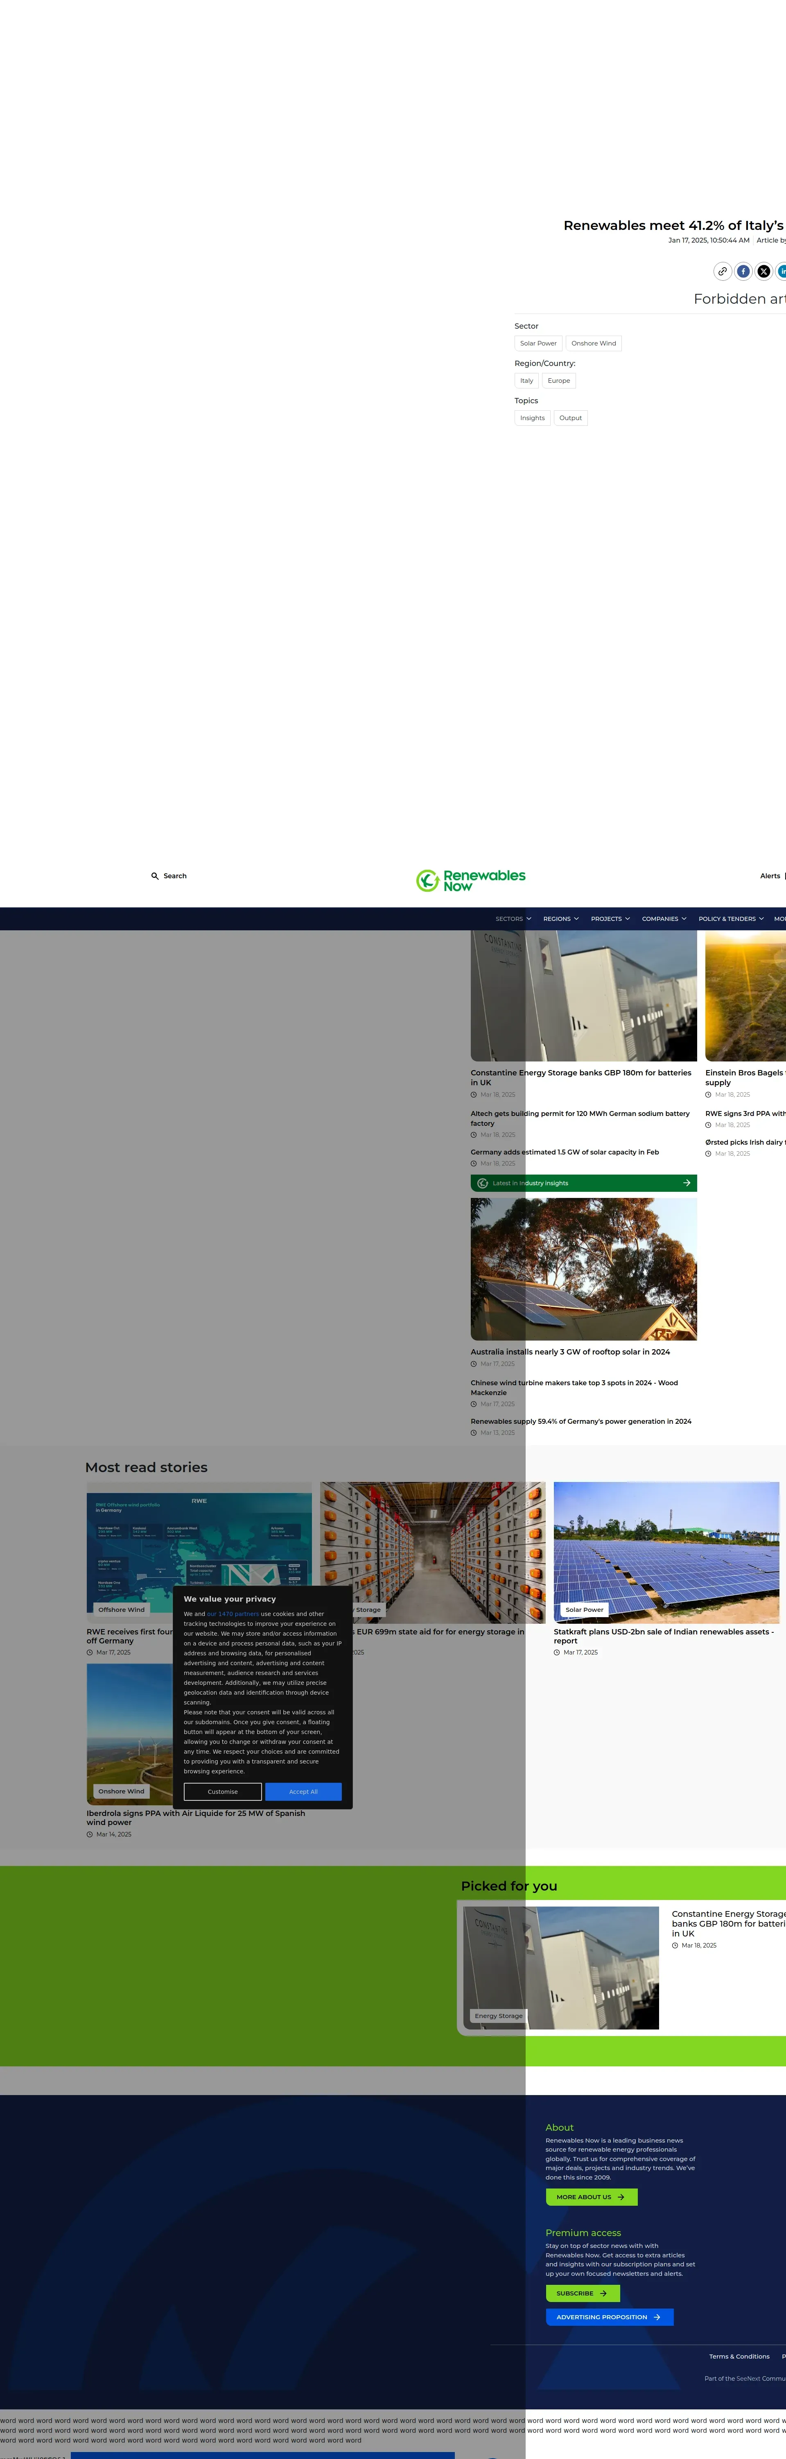Open Renewables supply 59.4% Germany story

click(x=581, y=1421)
